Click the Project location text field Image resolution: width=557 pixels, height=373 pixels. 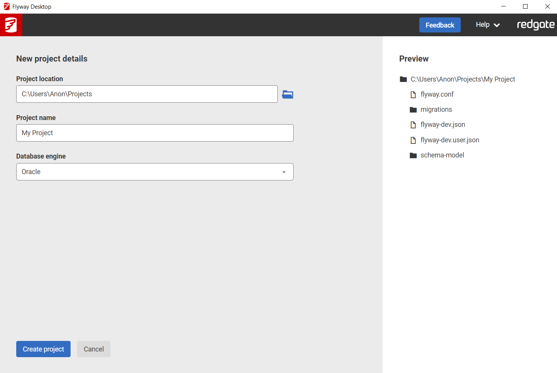tap(147, 94)
